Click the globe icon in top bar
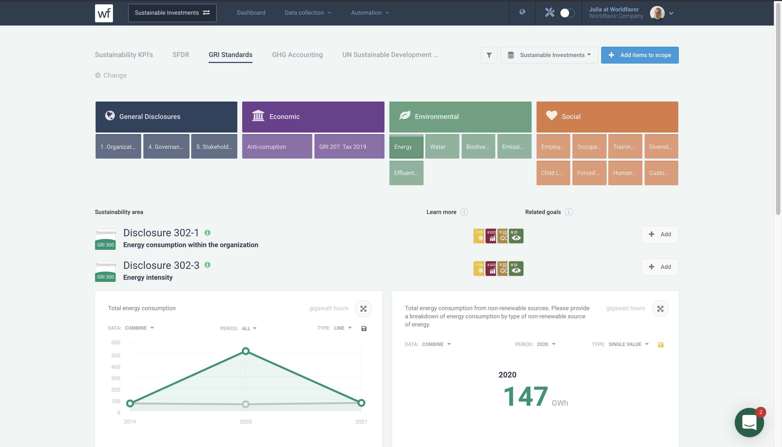 click(x=522, y=12)
